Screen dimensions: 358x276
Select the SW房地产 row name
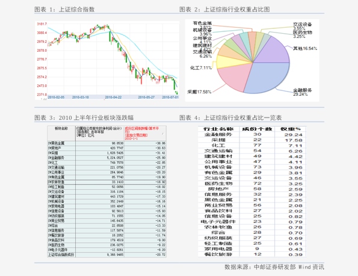[x=55, y=148]
